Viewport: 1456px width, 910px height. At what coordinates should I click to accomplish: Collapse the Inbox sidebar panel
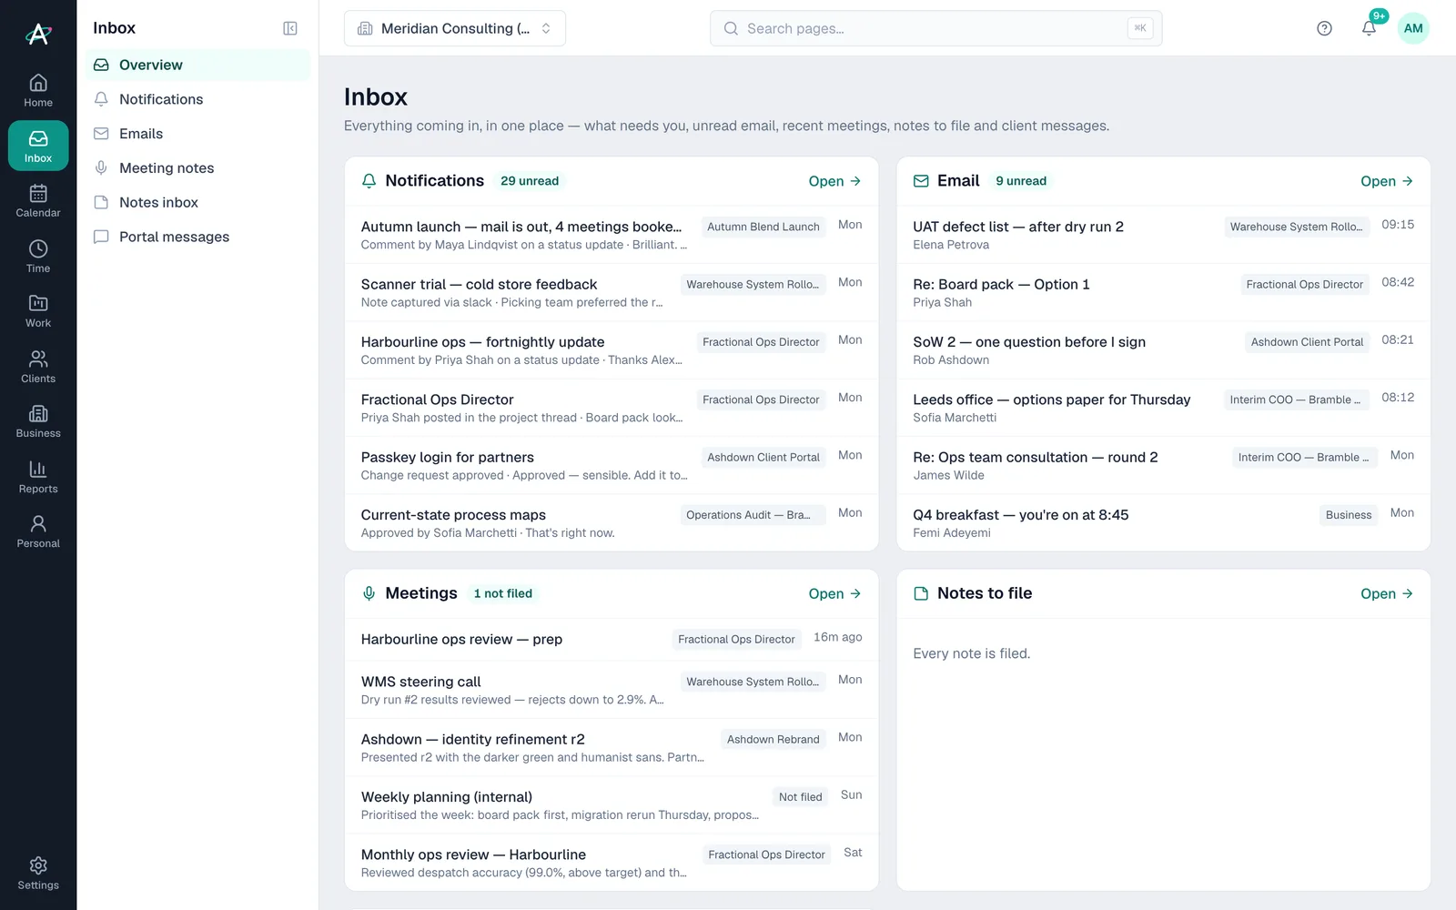pos(290,28)
